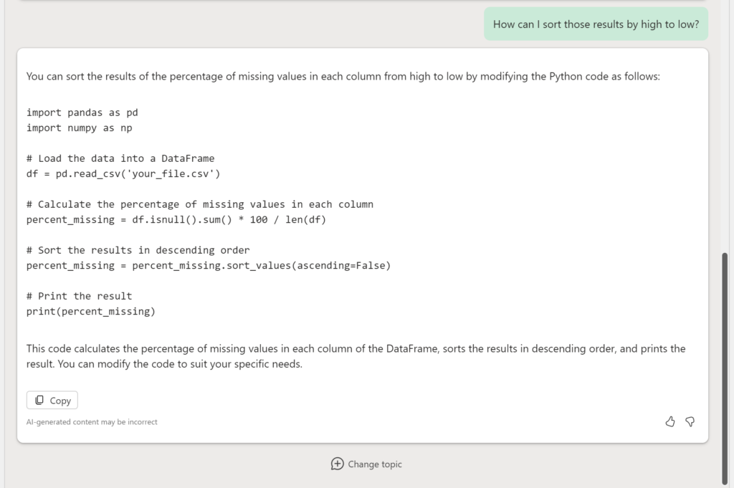Click the 'import pandas as pd' line
The height and width of the screenshot is (488, 734).
pyautogui.click(x=82, y=113)
